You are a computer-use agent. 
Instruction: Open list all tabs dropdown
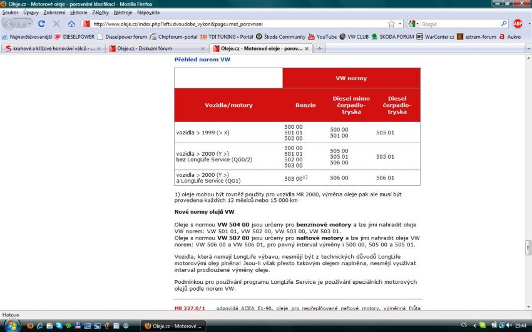[x=528, y=48]
